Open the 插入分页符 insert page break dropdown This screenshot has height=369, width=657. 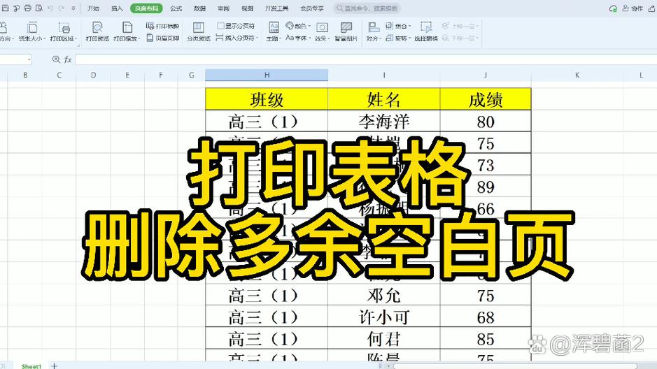click(x=236, y=38)
